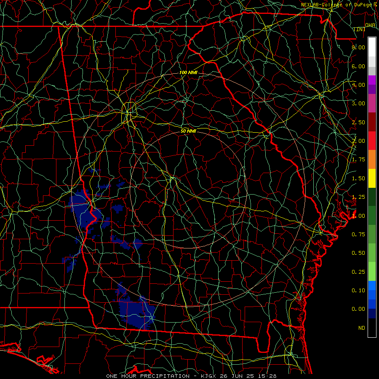Image resolution: width=379 pixels, height=379 pixels.
Task: Click the 1.75 legend value
Action: [x=358, y=160]
